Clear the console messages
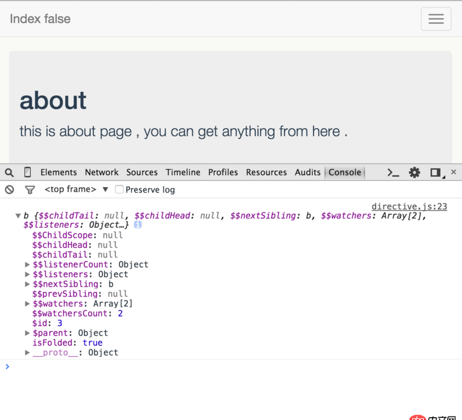Screen dimensions: 462x420 [x=8, y=189]
